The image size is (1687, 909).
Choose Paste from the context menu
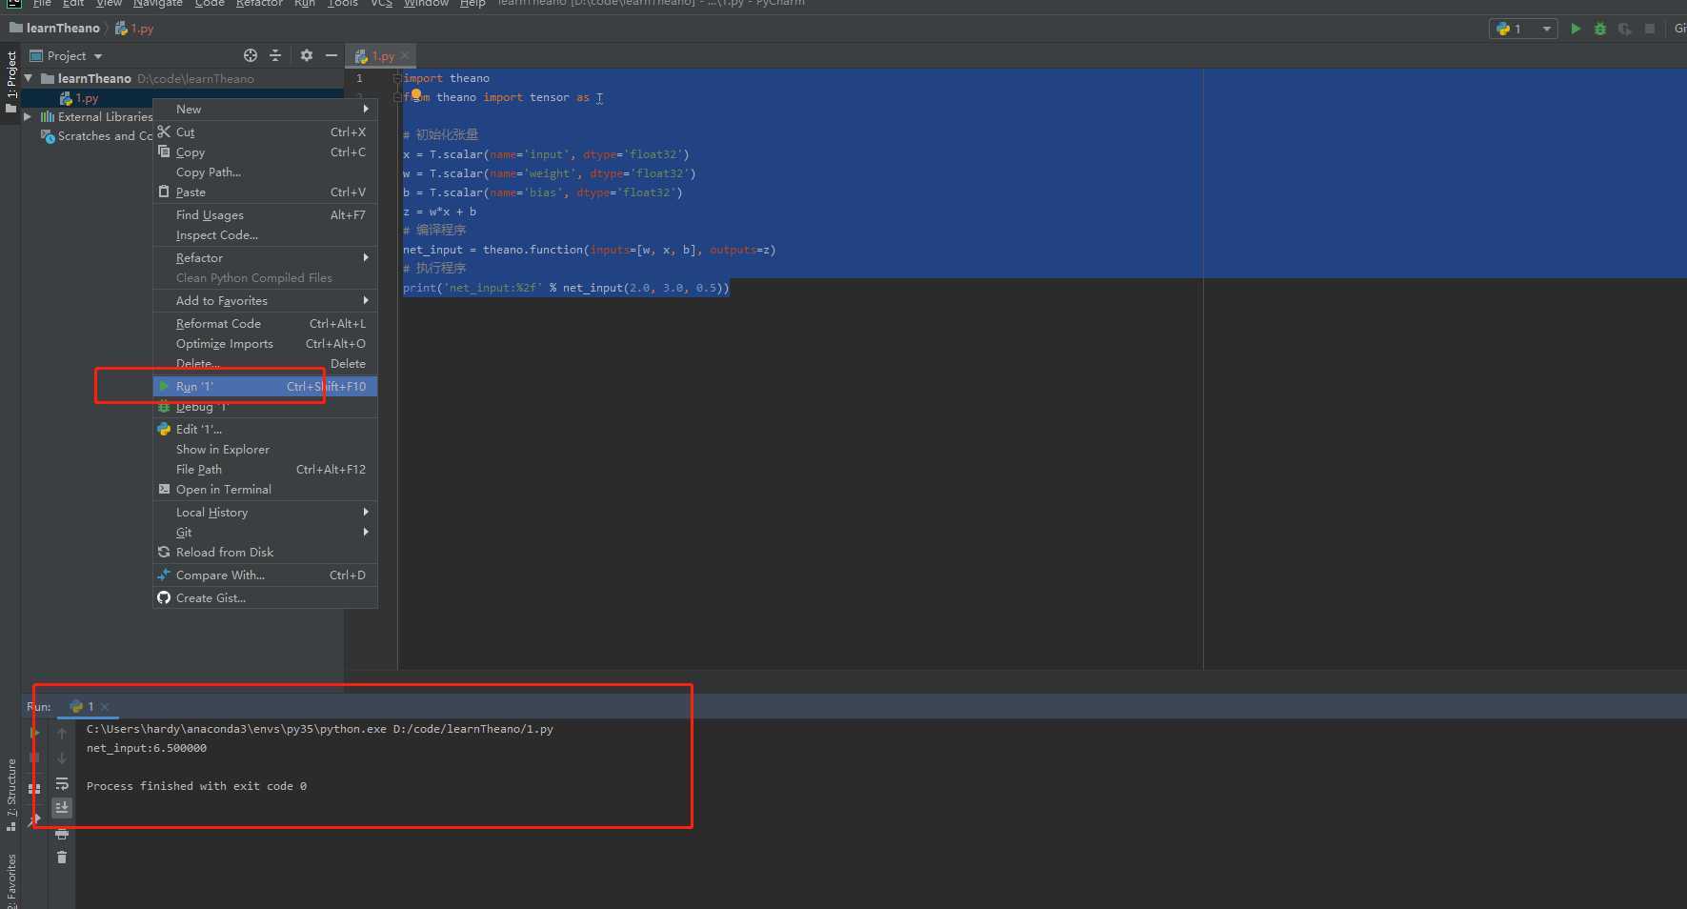[266, 192]
